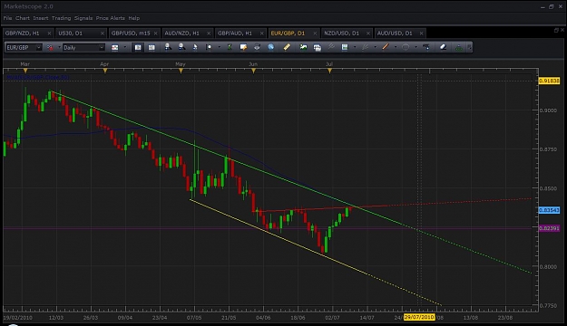The height and width of the screenshot is (326, 567).
Task: Click the greyed Fibonacci tool icon
Action: click(366, 47)
